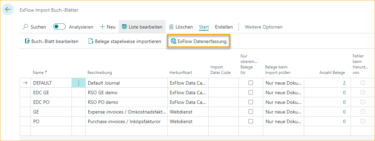Click the RSO PO demo description
Viewport: 375px width, 141px height.
[x=126, y=102]
